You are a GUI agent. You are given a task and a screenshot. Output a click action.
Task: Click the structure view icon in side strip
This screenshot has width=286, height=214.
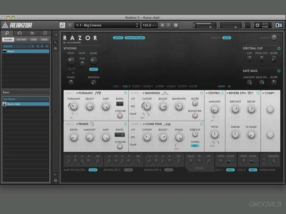[x=56, y=35]
